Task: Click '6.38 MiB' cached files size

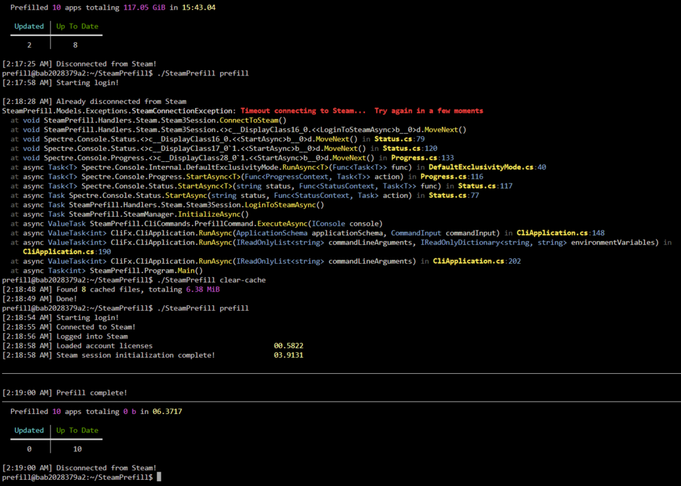Action: tap(203, 289)
